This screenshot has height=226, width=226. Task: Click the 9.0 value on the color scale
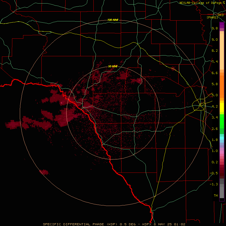pyautogui.click(x=215, y=40)
